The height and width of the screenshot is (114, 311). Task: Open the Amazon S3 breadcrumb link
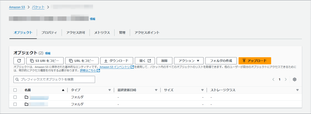point(17,7)
